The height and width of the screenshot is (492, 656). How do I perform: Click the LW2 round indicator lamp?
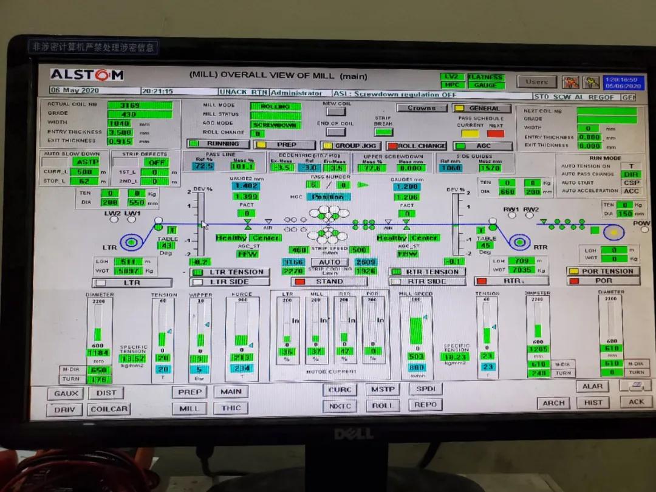tap(114, 220)
